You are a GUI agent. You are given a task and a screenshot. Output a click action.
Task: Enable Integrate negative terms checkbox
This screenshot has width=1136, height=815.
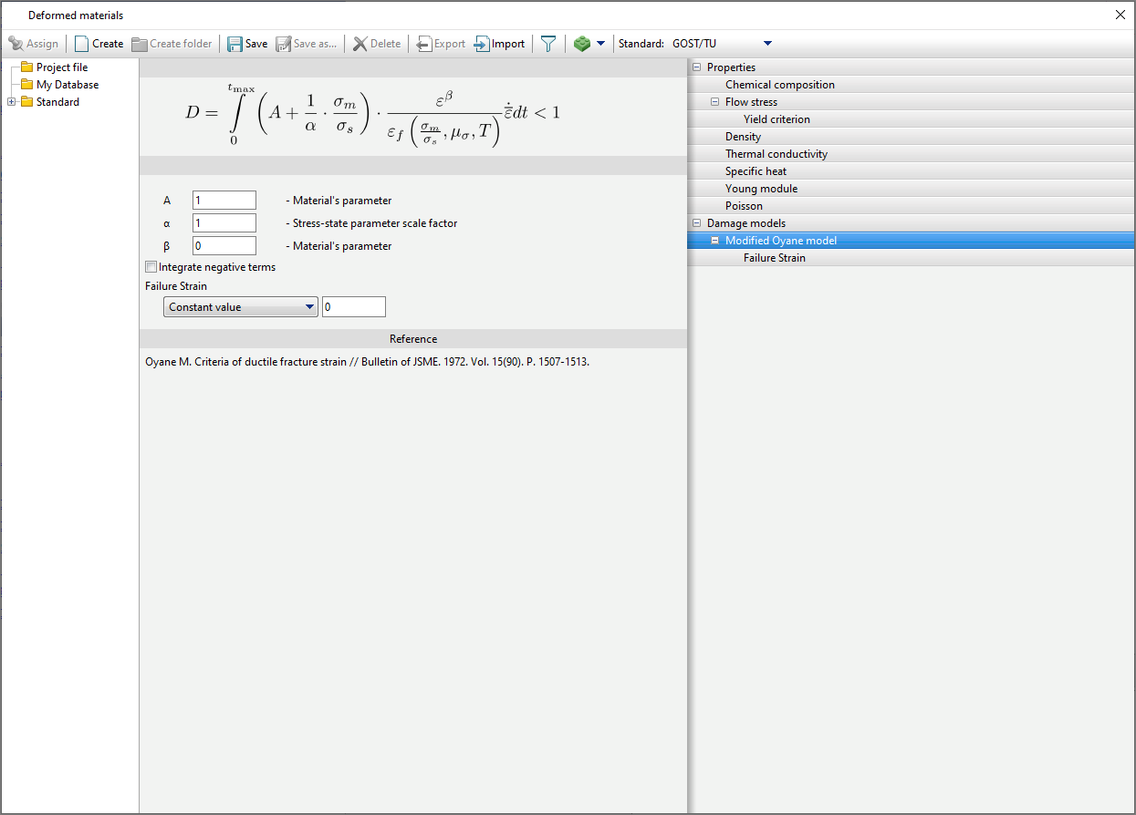[151, 267]
